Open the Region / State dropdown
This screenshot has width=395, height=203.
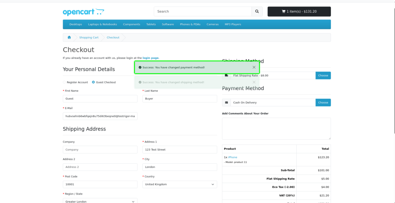(100, 201)
